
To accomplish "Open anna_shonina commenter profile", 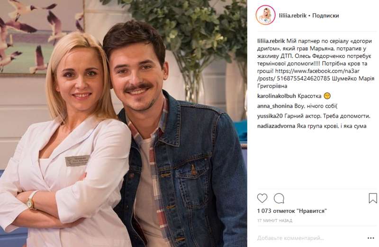I will [275, 106].
